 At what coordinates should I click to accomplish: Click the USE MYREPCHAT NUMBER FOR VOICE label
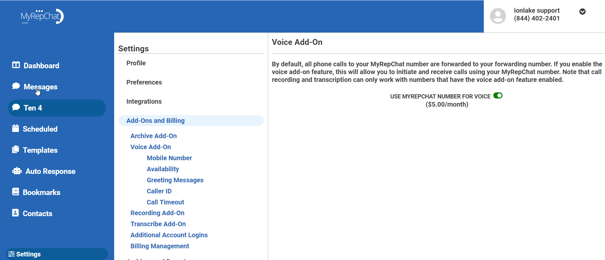tap(440, 97)
